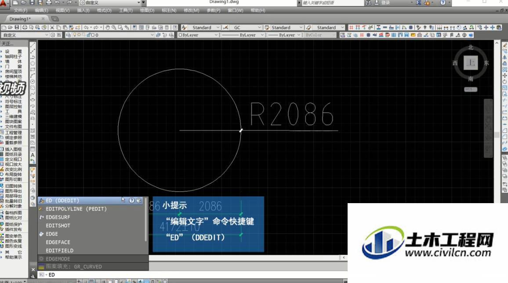The height and width of the screenshot is (283, 508).
Task: Open the Layer Properties Manager icon
Action: click(x=69, y=35)
